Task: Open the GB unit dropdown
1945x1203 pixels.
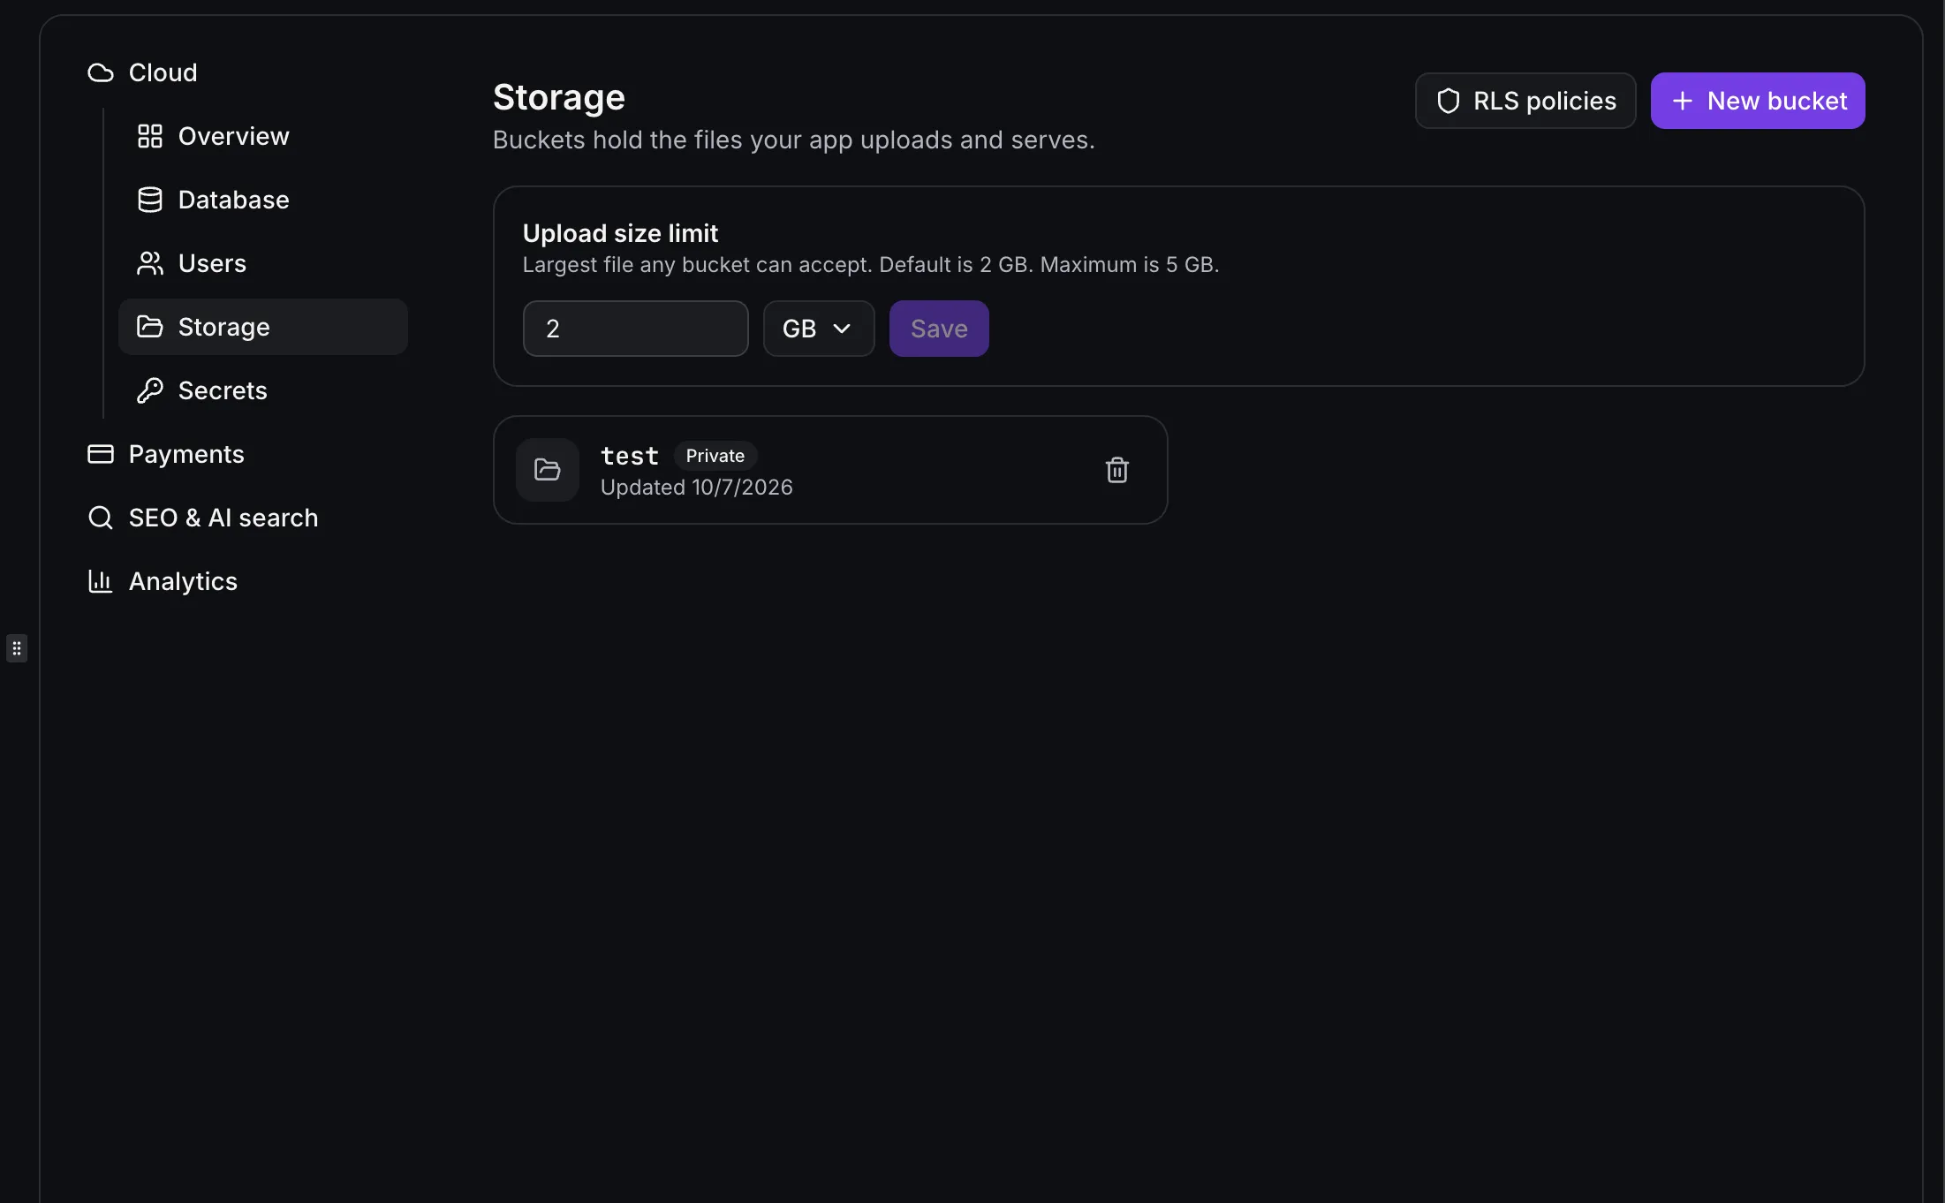Action: 819,329
